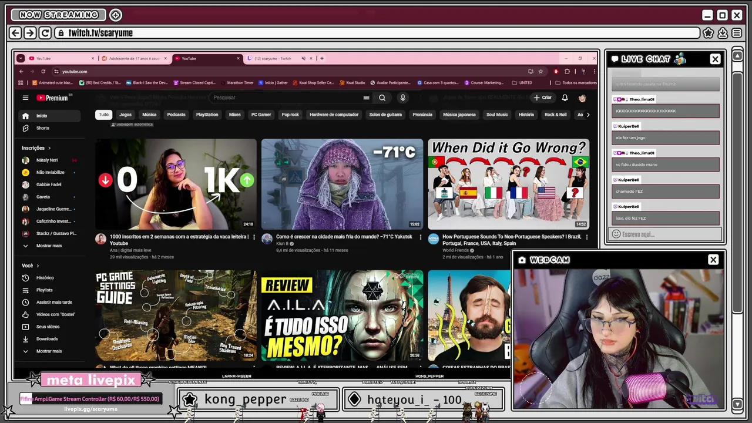
Task: Select the Música filter chip
Action: point(149,115)
